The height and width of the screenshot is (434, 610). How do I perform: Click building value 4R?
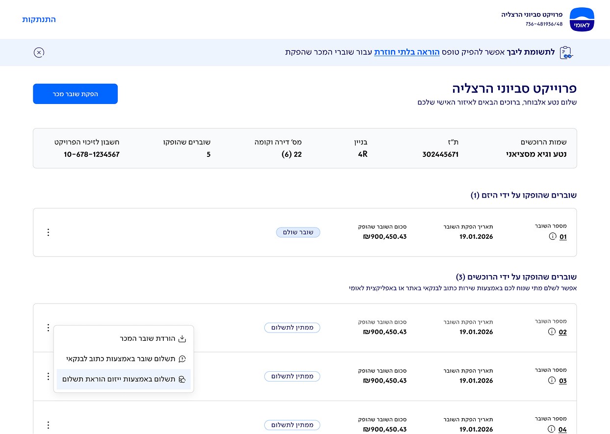(363, 154)
